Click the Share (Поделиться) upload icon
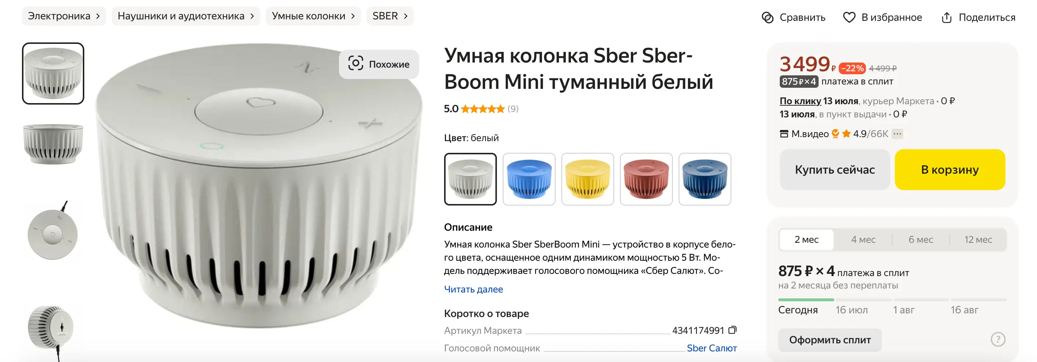1037x362 pixels. click(946, 18)
